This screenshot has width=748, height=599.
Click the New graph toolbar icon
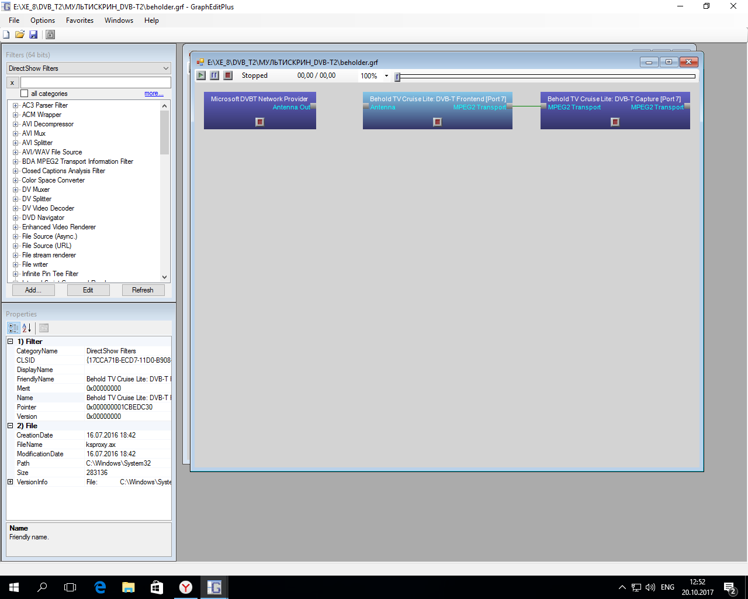6,35
